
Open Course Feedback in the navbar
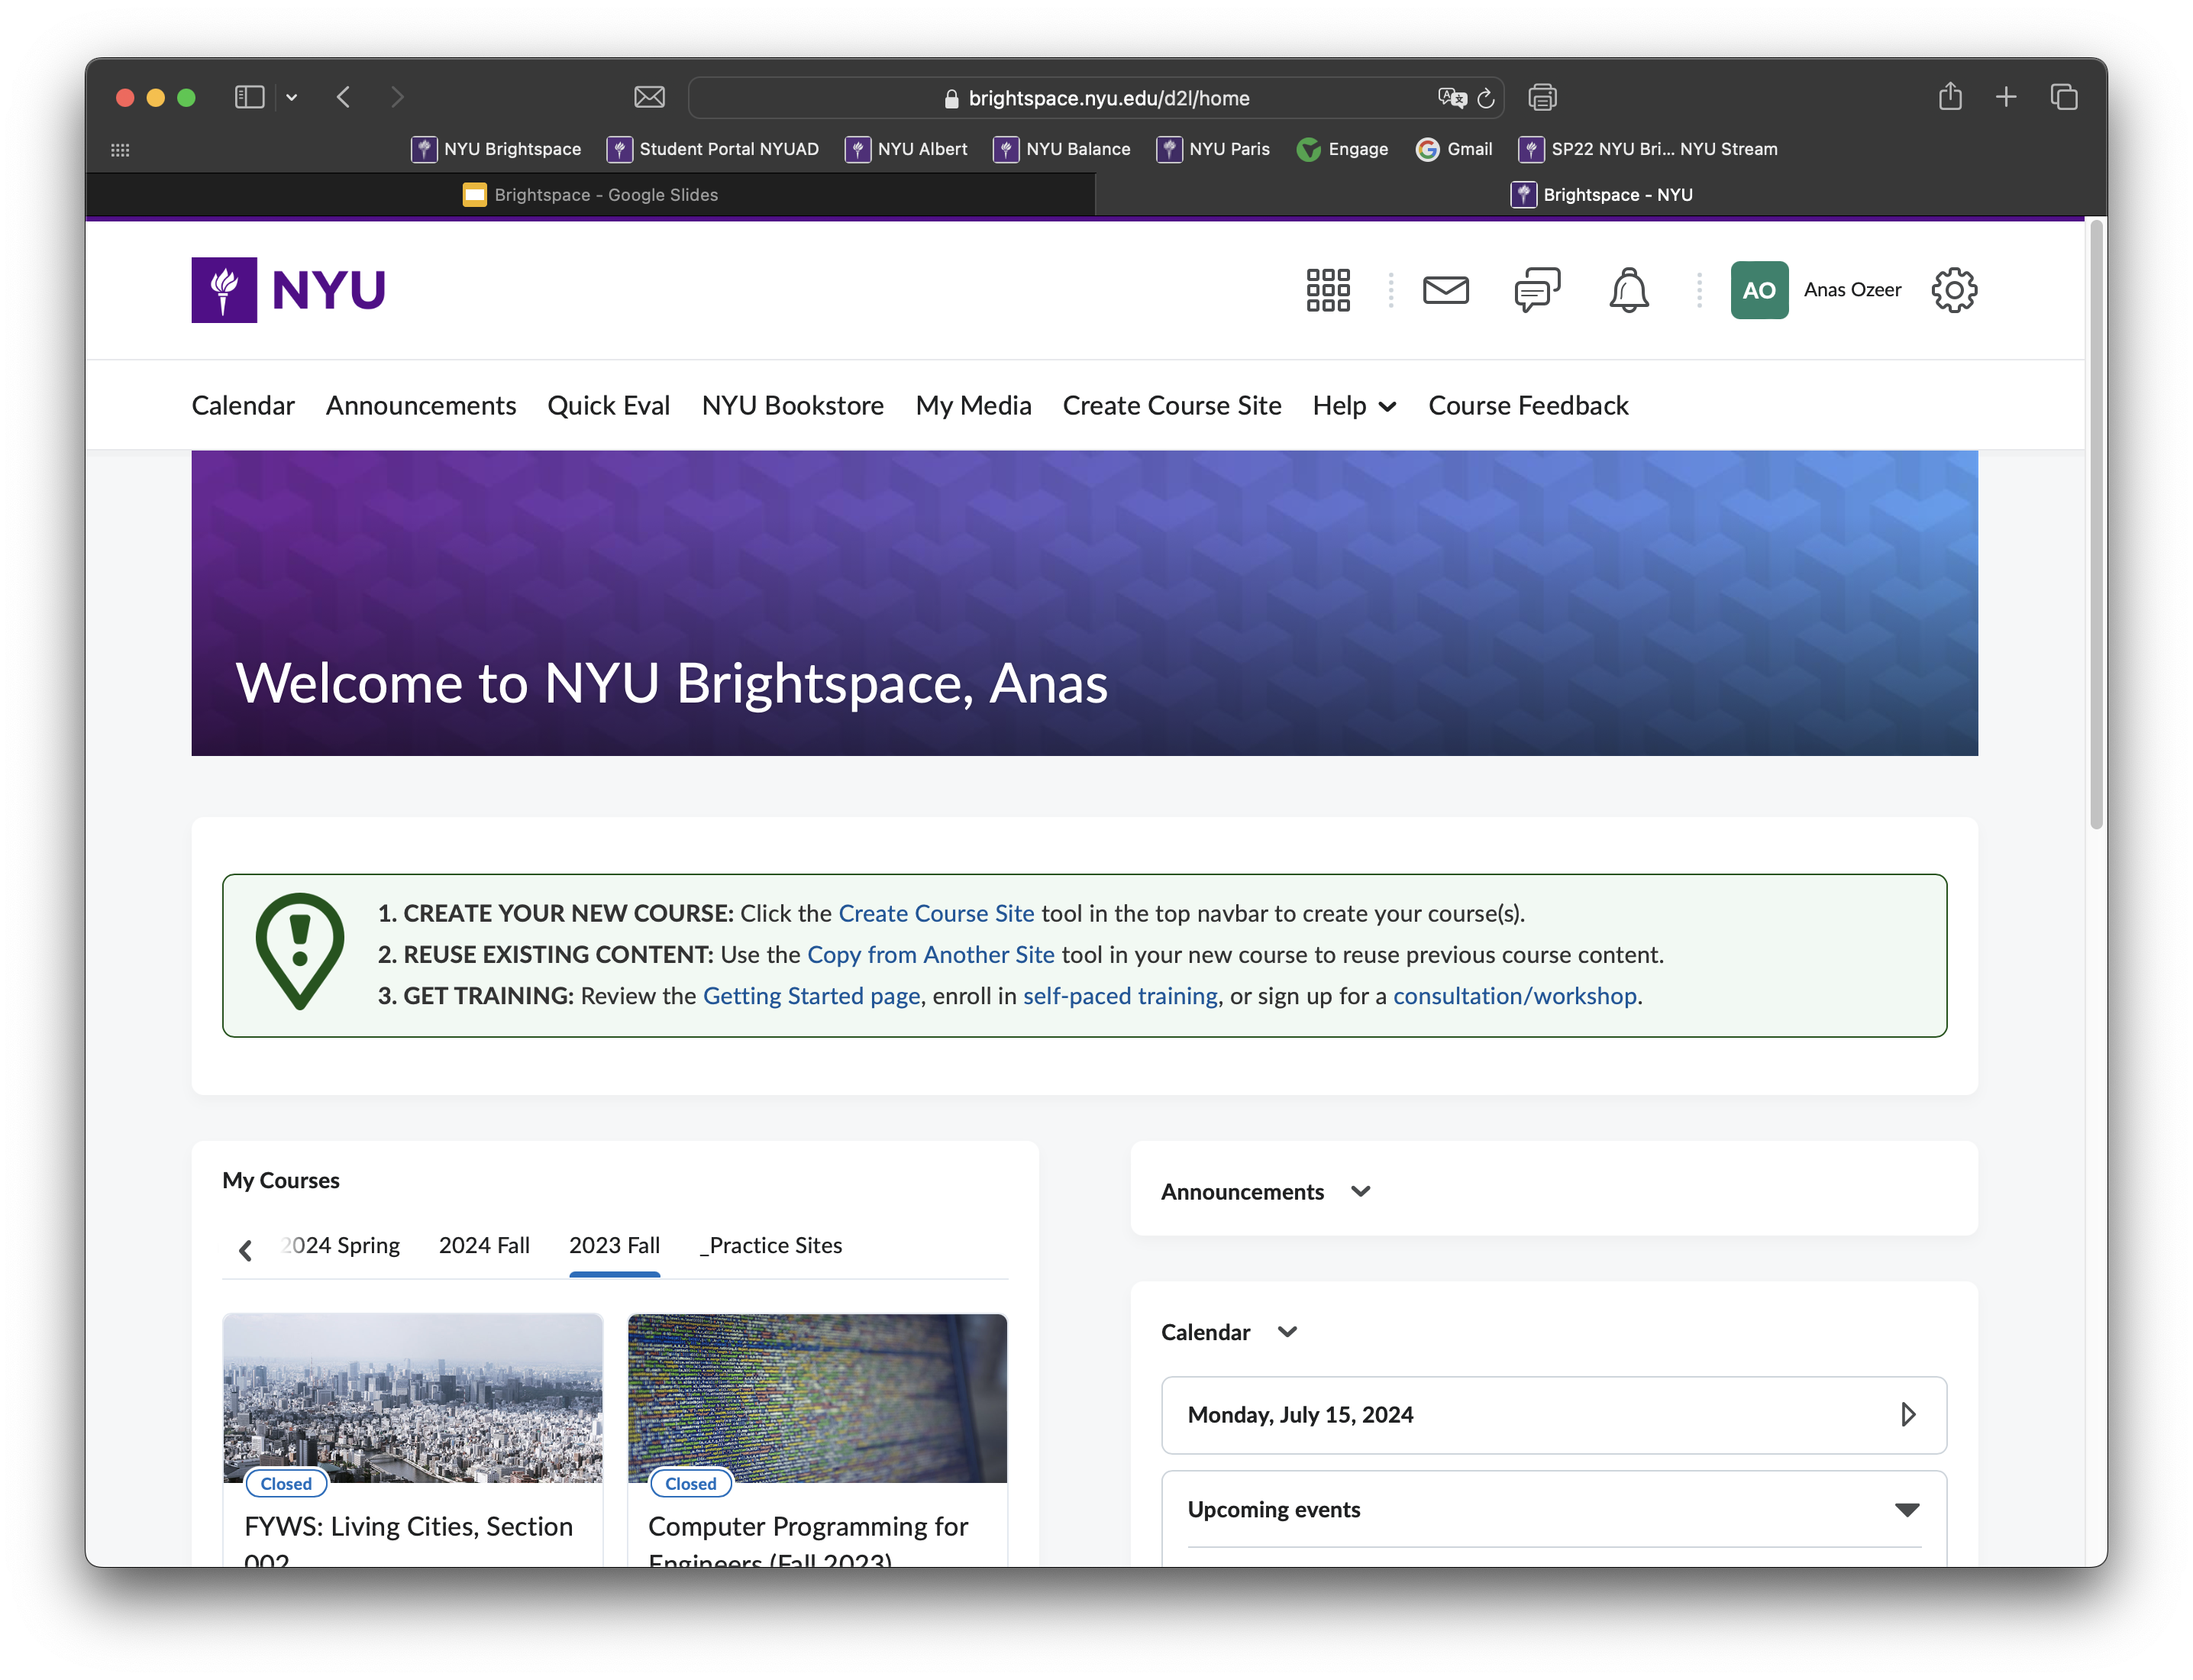1528,406
